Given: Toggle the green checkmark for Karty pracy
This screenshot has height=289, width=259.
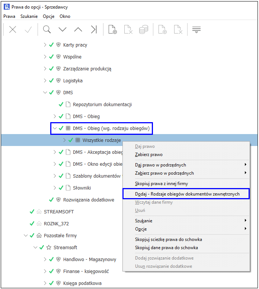Looking at the screenshot, I should click(x=51, y=45).
